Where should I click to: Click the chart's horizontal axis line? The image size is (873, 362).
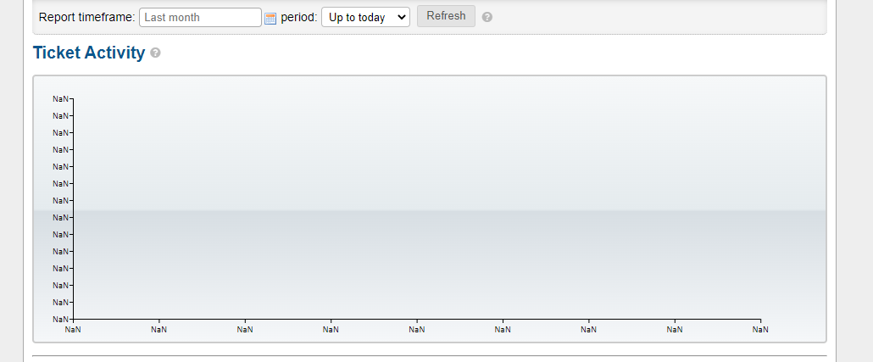point(415,320)
